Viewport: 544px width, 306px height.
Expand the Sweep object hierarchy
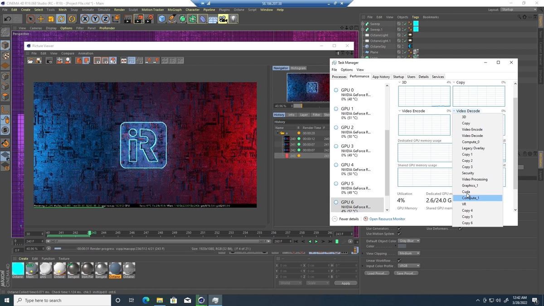[363, 24]
